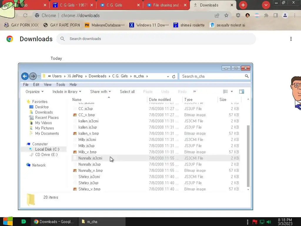Screen dimensions: 301x226
Task: Expand the breadcrumb arrow after m_cha
Action: tap(147, 76)
